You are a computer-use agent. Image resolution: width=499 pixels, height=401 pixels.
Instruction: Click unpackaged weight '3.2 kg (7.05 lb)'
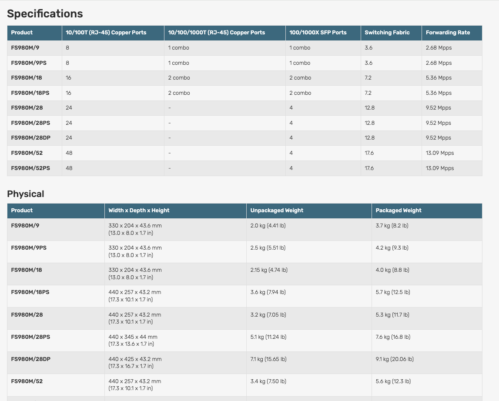coord(268,315)
